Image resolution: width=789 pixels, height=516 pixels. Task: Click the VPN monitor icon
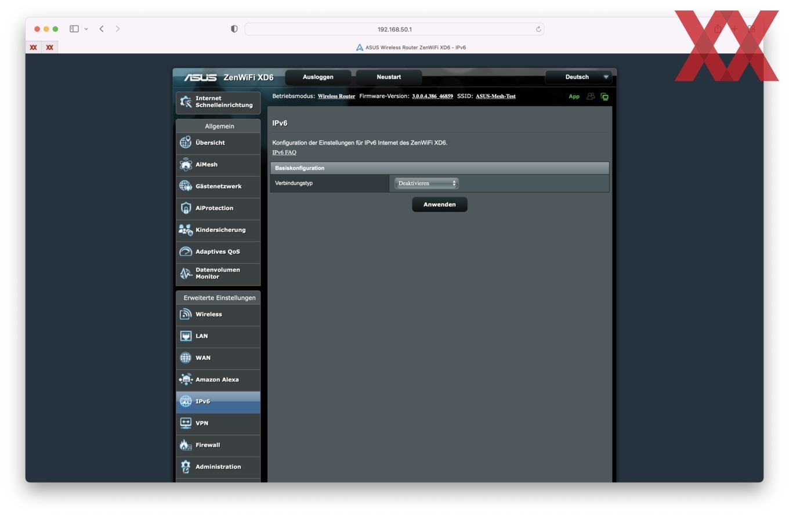point(186,423)
